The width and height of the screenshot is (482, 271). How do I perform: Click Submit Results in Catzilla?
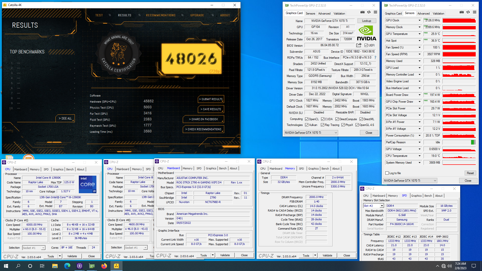point(211,99)
